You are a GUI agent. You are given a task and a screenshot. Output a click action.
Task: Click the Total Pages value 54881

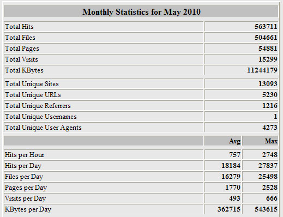pos(268,49)
